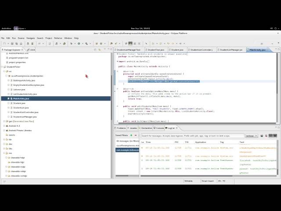Add a new LogCat saved filter
281x211 pixels.
coord(131,135)
